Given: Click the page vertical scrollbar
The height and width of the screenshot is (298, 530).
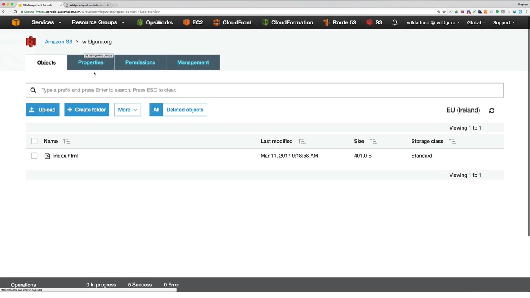Looking at the screenshot, I should click(x=528, y=132).
